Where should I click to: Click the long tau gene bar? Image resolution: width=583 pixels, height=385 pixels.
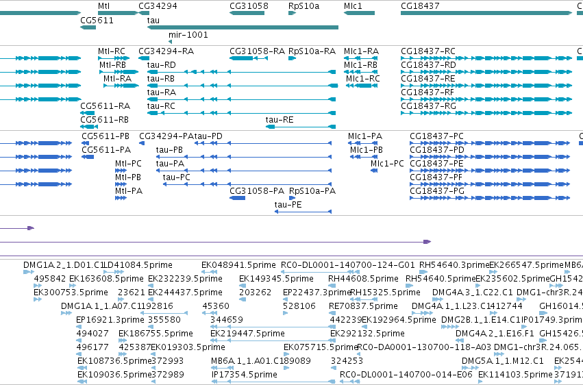[243, 27]
